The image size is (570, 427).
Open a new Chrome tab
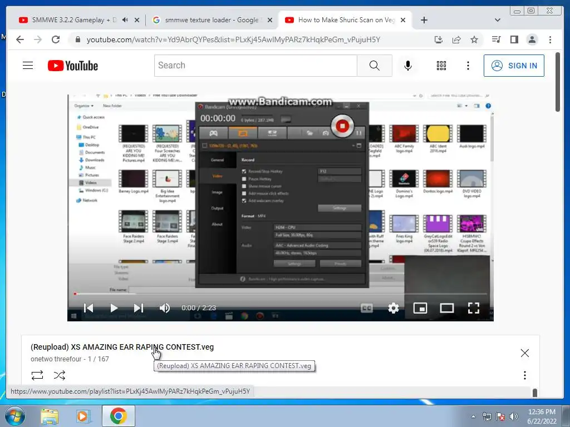[x=424, y=20]
